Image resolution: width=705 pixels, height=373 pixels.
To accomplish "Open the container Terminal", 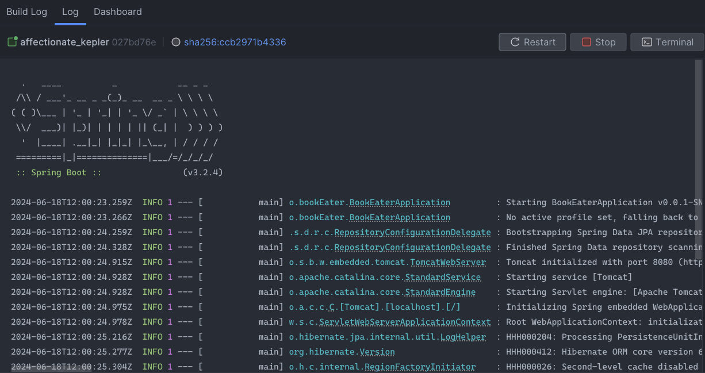I will point(667,42).
